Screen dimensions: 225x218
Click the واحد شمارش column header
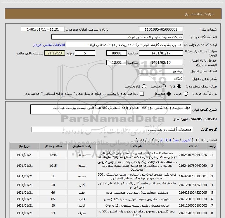(82, 146)
